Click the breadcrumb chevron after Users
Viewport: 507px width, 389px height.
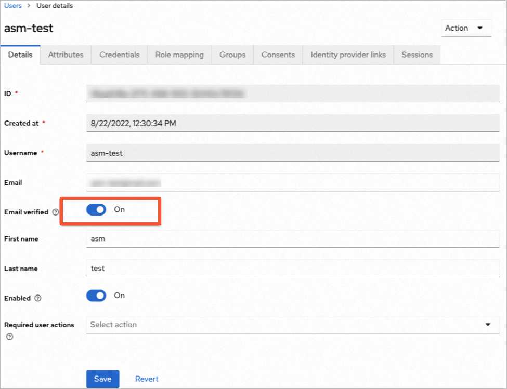[29, 6]
